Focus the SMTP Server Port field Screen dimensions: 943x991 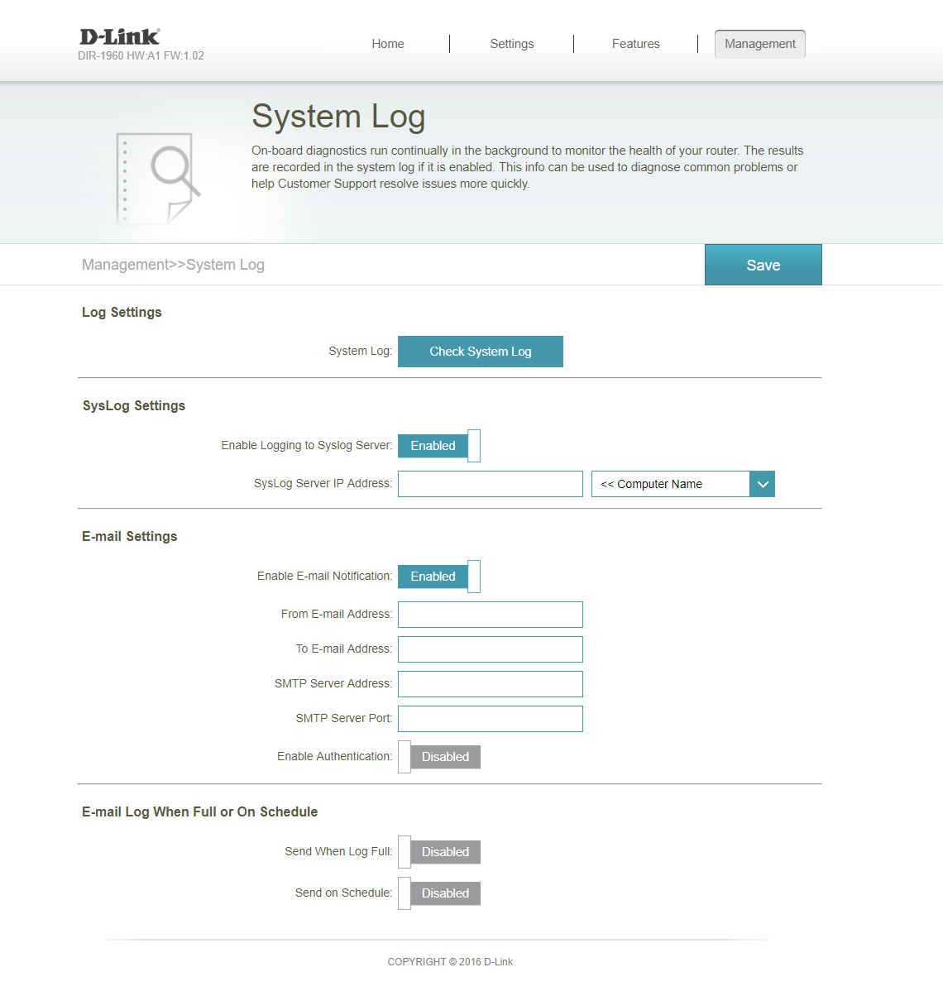(491, 719)
